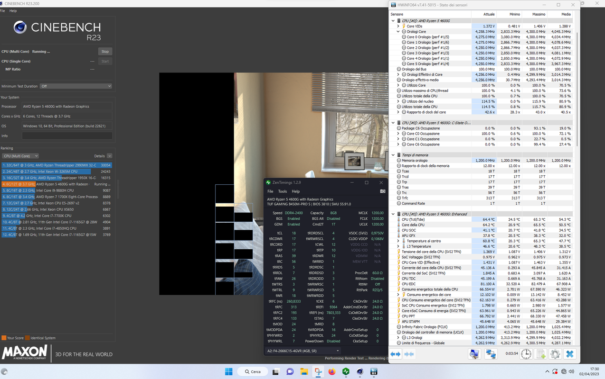Viewport: 605px width, 379px height.
Task: Click the Info input field in Cinebench
Action: pyautogui.click(x=67, y=136)
